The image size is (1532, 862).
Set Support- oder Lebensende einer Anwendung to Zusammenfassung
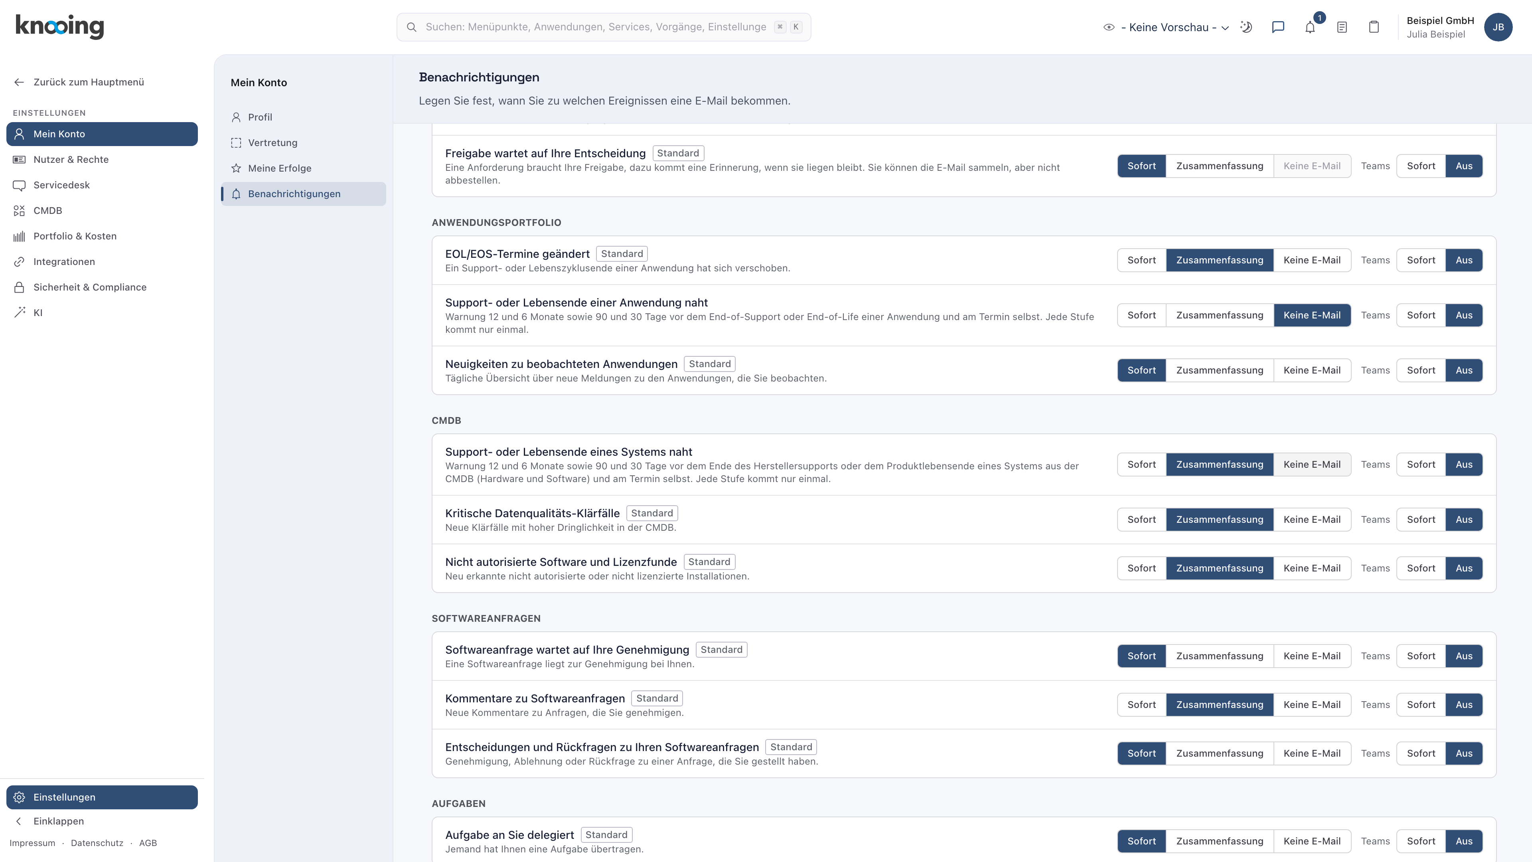click(1219, 315)
